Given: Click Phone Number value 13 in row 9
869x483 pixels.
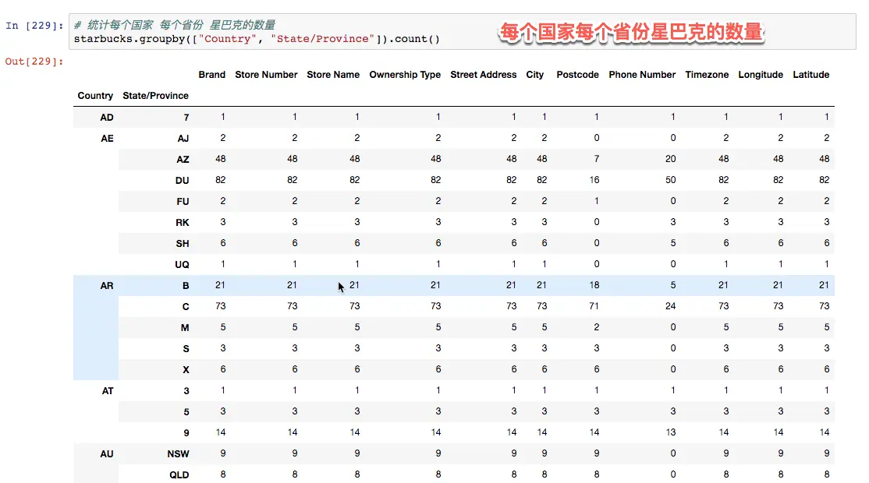Looking at the screenshot, I should coord(671,432).
